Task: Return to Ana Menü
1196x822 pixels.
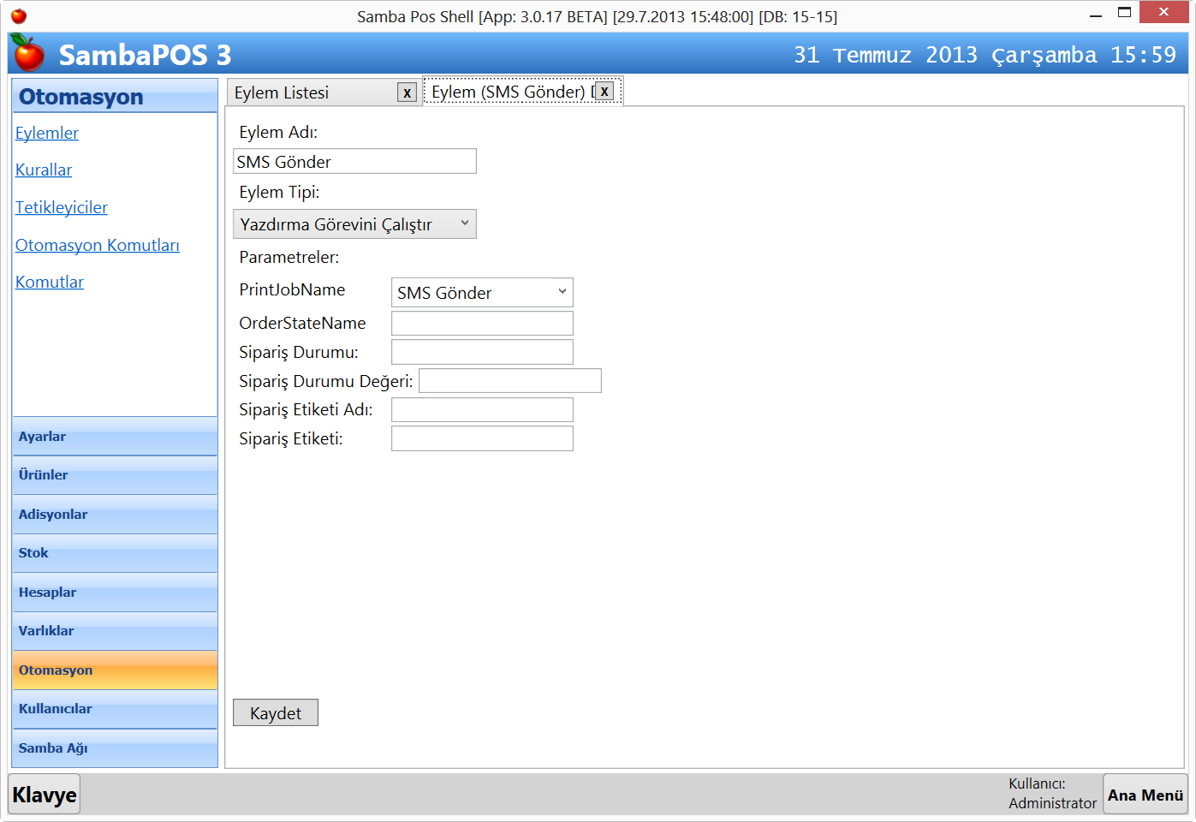Action: click(x=1145, y=795)
